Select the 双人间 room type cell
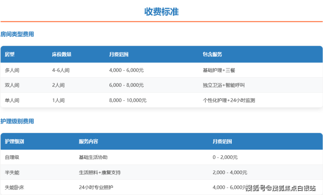Viewport: 323px width, 195px height. point(12,85)
